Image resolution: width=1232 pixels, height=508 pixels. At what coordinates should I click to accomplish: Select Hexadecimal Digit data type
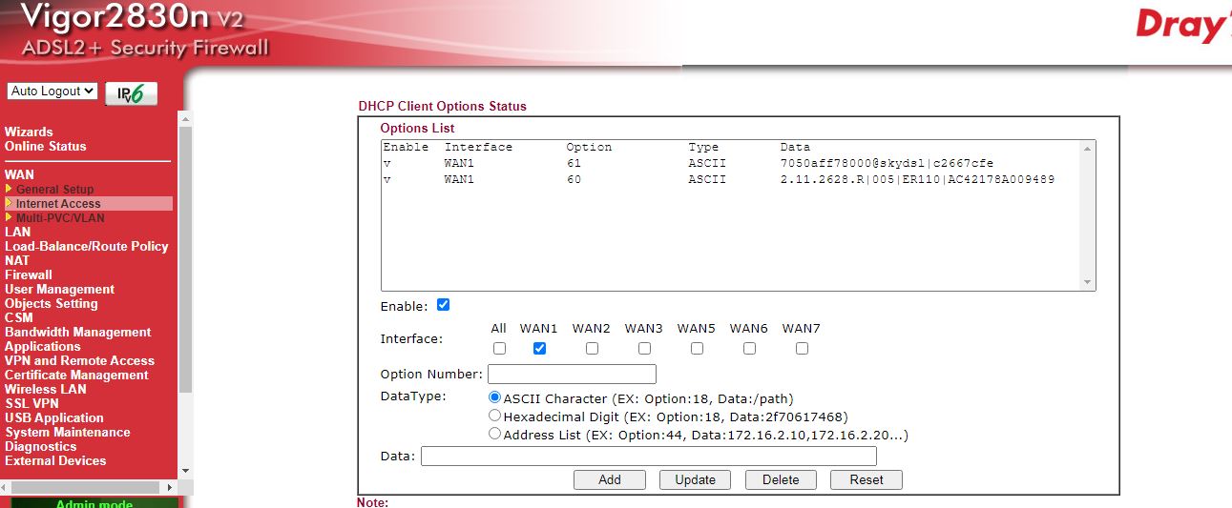click(494, 416)
